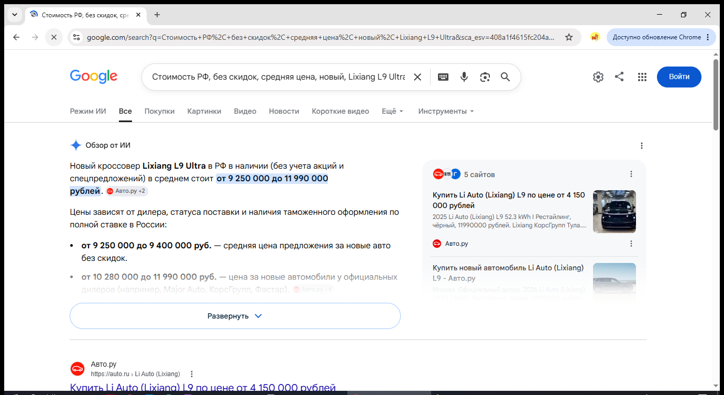Click into the Google search box

[278, 77]
